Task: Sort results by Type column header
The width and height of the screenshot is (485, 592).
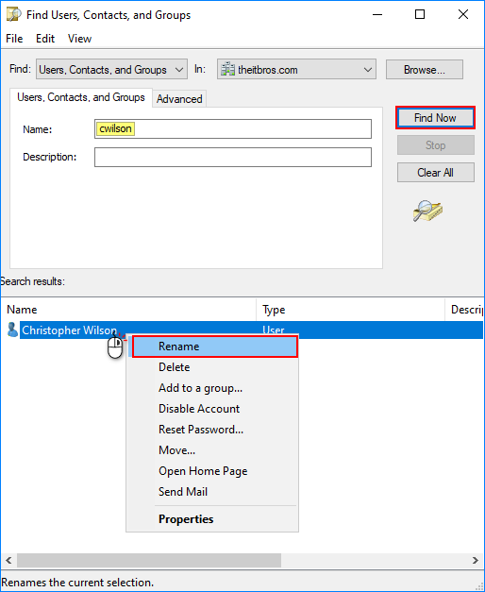Action: click(x=351, y=310)
